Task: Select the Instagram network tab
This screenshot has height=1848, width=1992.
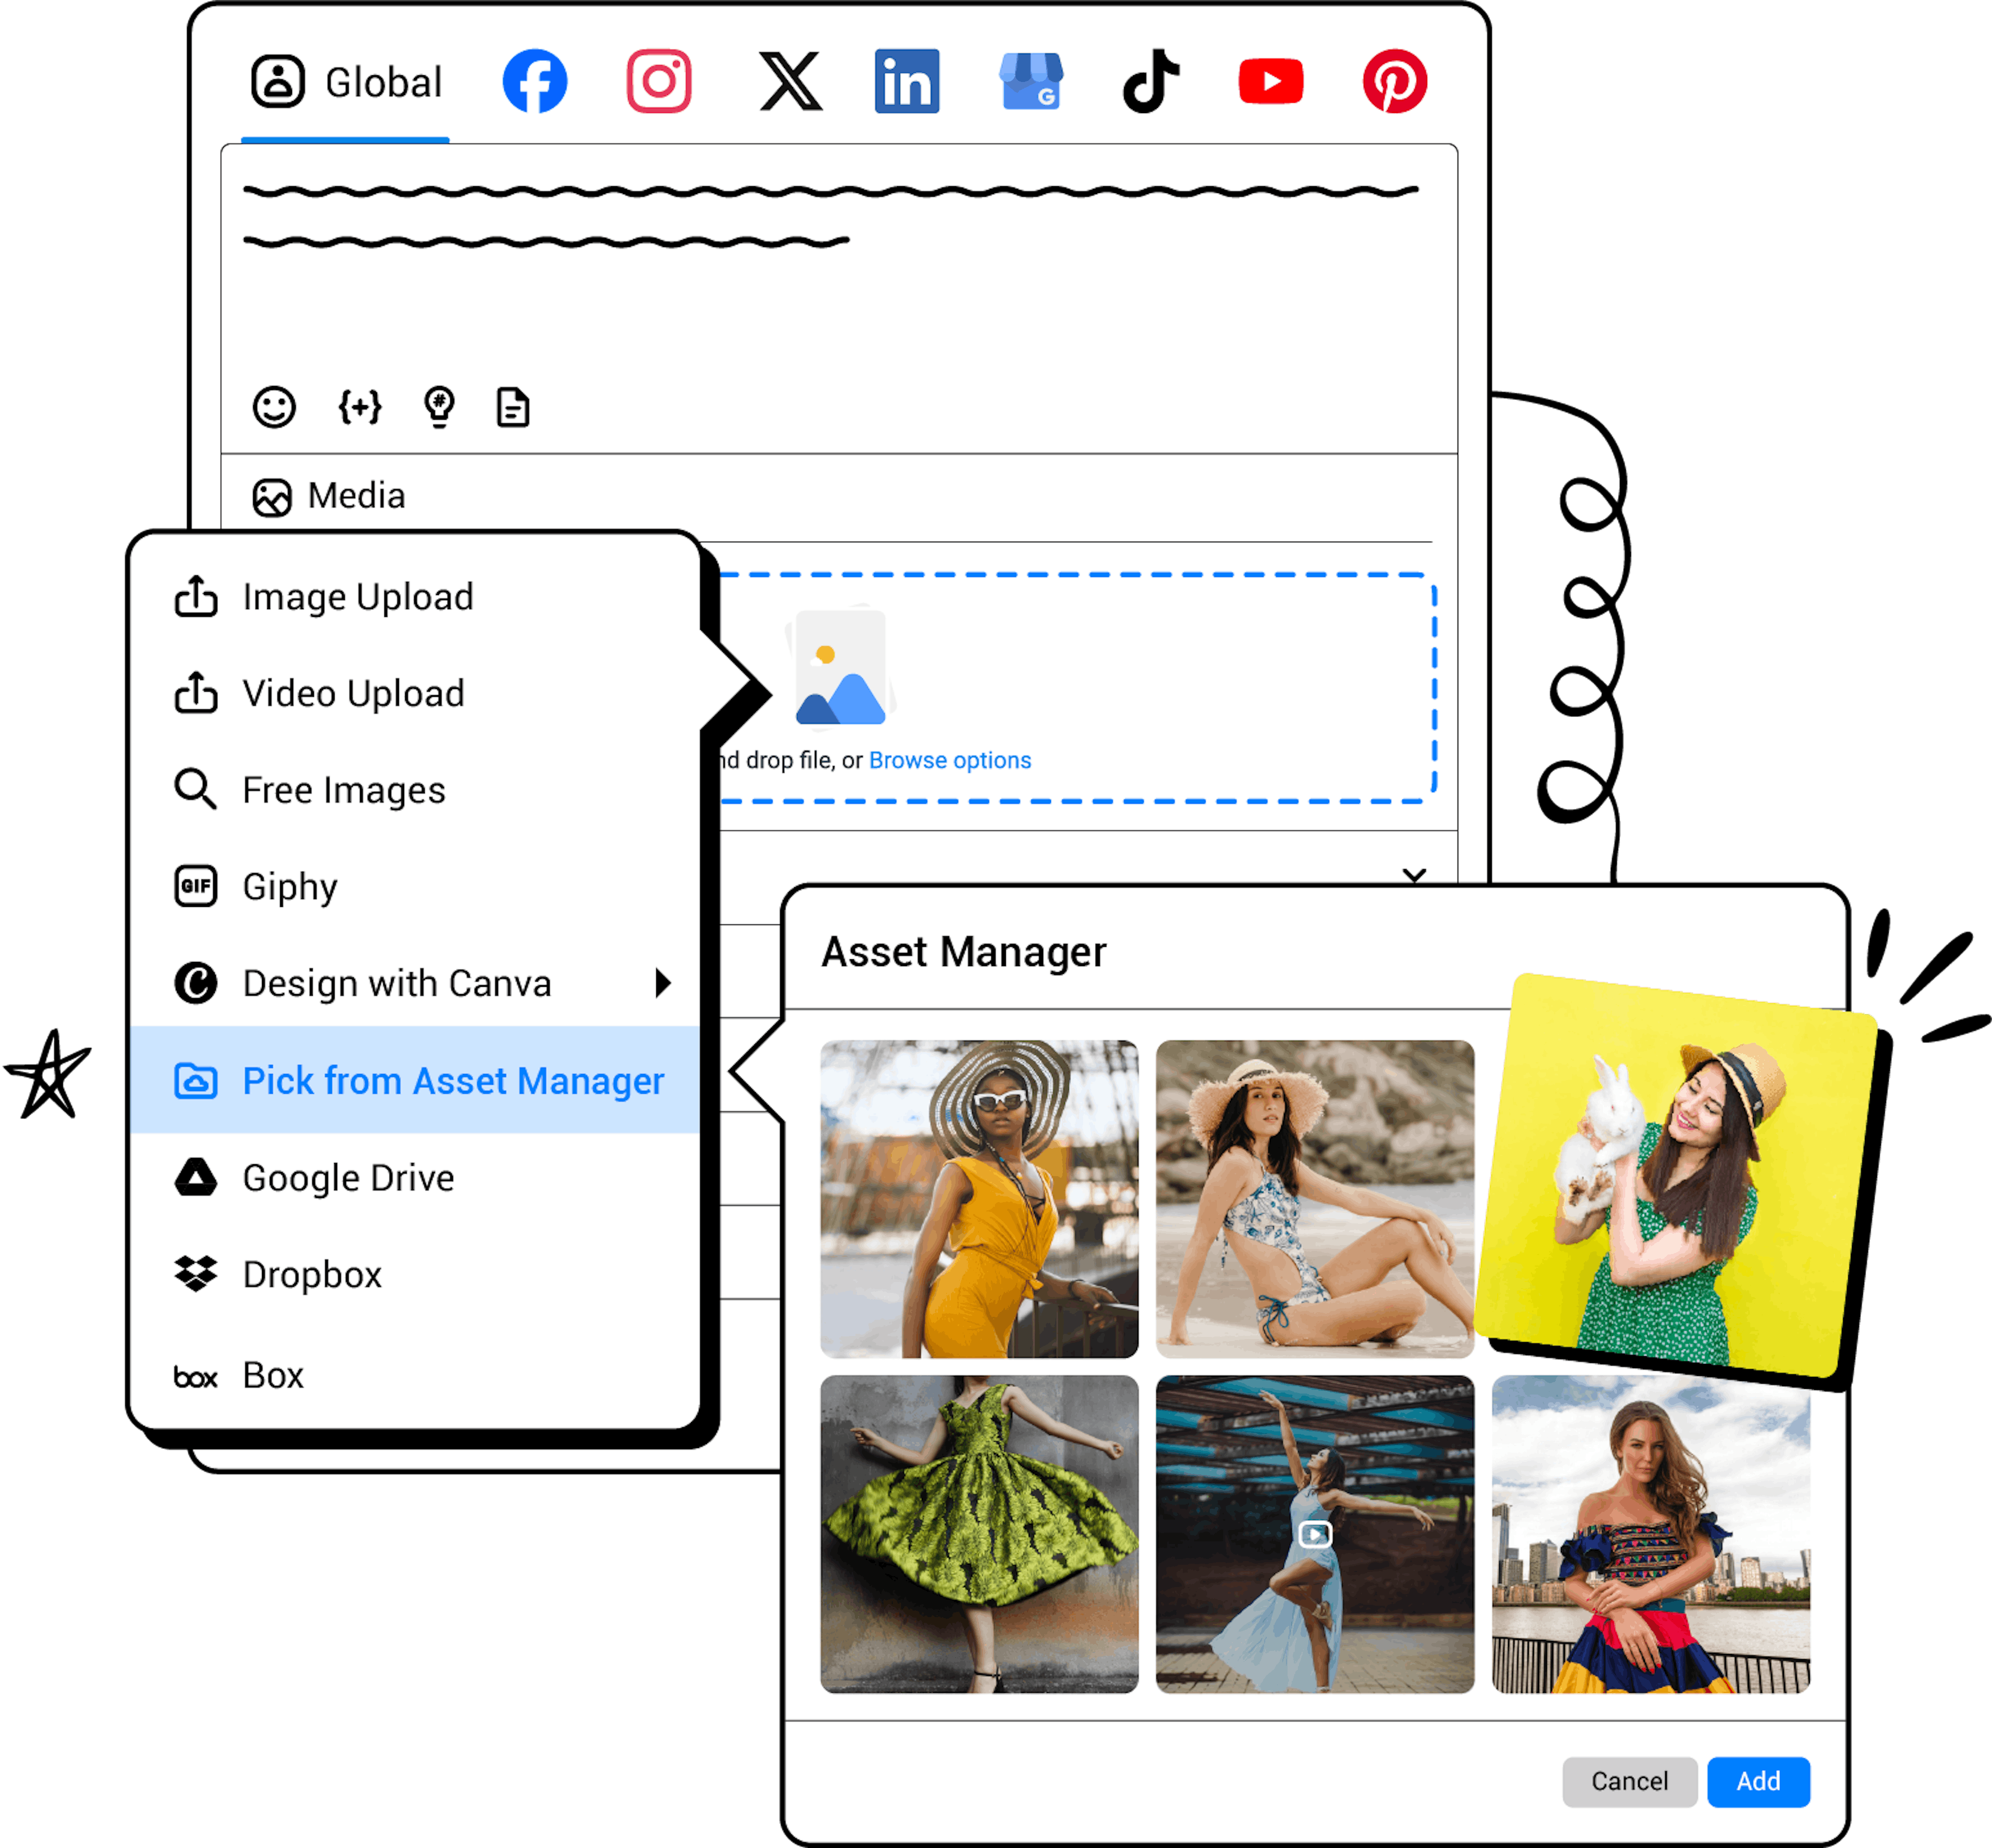Action: coord(659,81)
